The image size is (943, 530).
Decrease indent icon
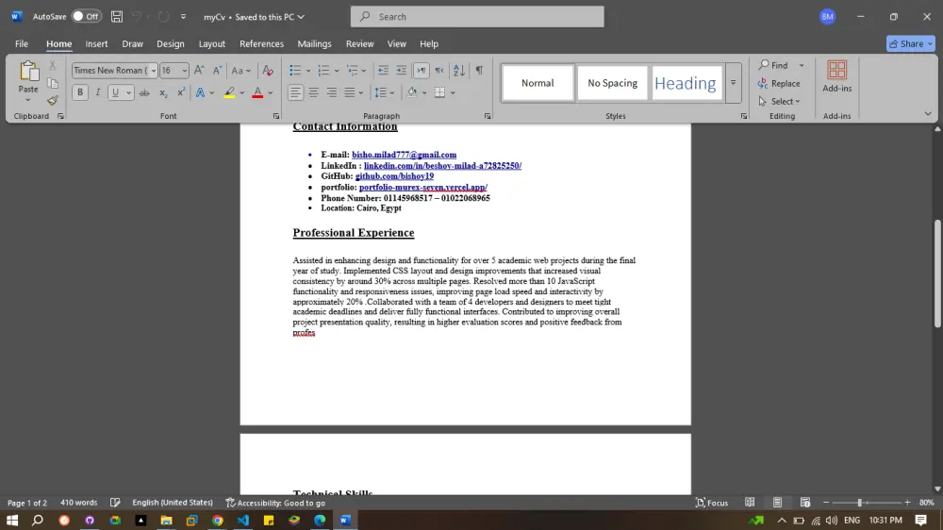383,71
